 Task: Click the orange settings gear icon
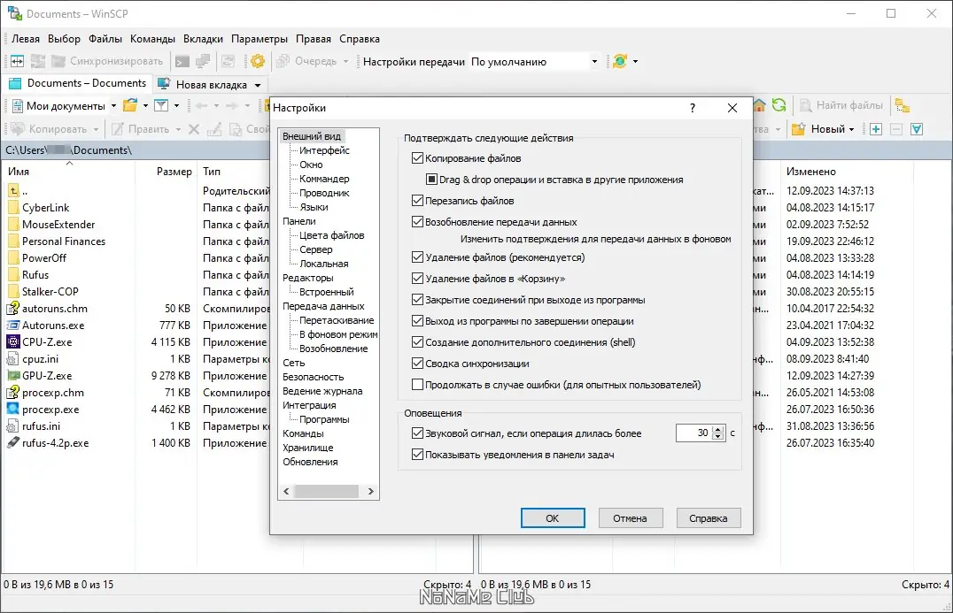(x=258, y=61)
